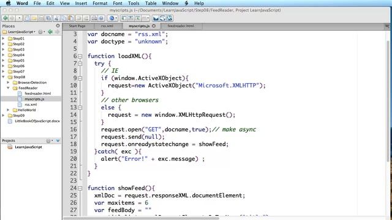Click the toolbar icon with circular sync arrows
This screenshot has width=392, height=220.
[163, 18]
